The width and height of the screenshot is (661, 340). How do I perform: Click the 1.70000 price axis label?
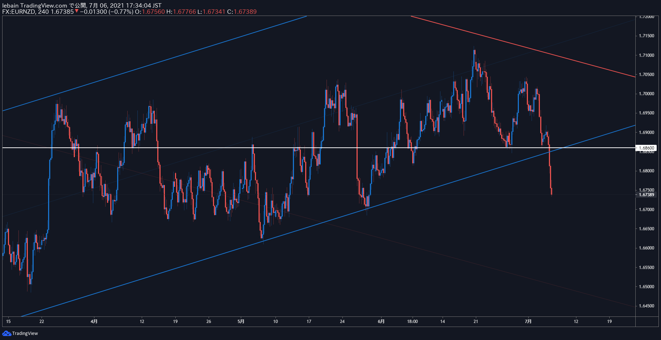646,94
